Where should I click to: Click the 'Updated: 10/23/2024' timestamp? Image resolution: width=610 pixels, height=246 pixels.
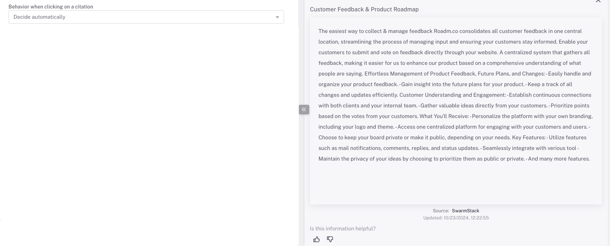(x=456, y=218)
